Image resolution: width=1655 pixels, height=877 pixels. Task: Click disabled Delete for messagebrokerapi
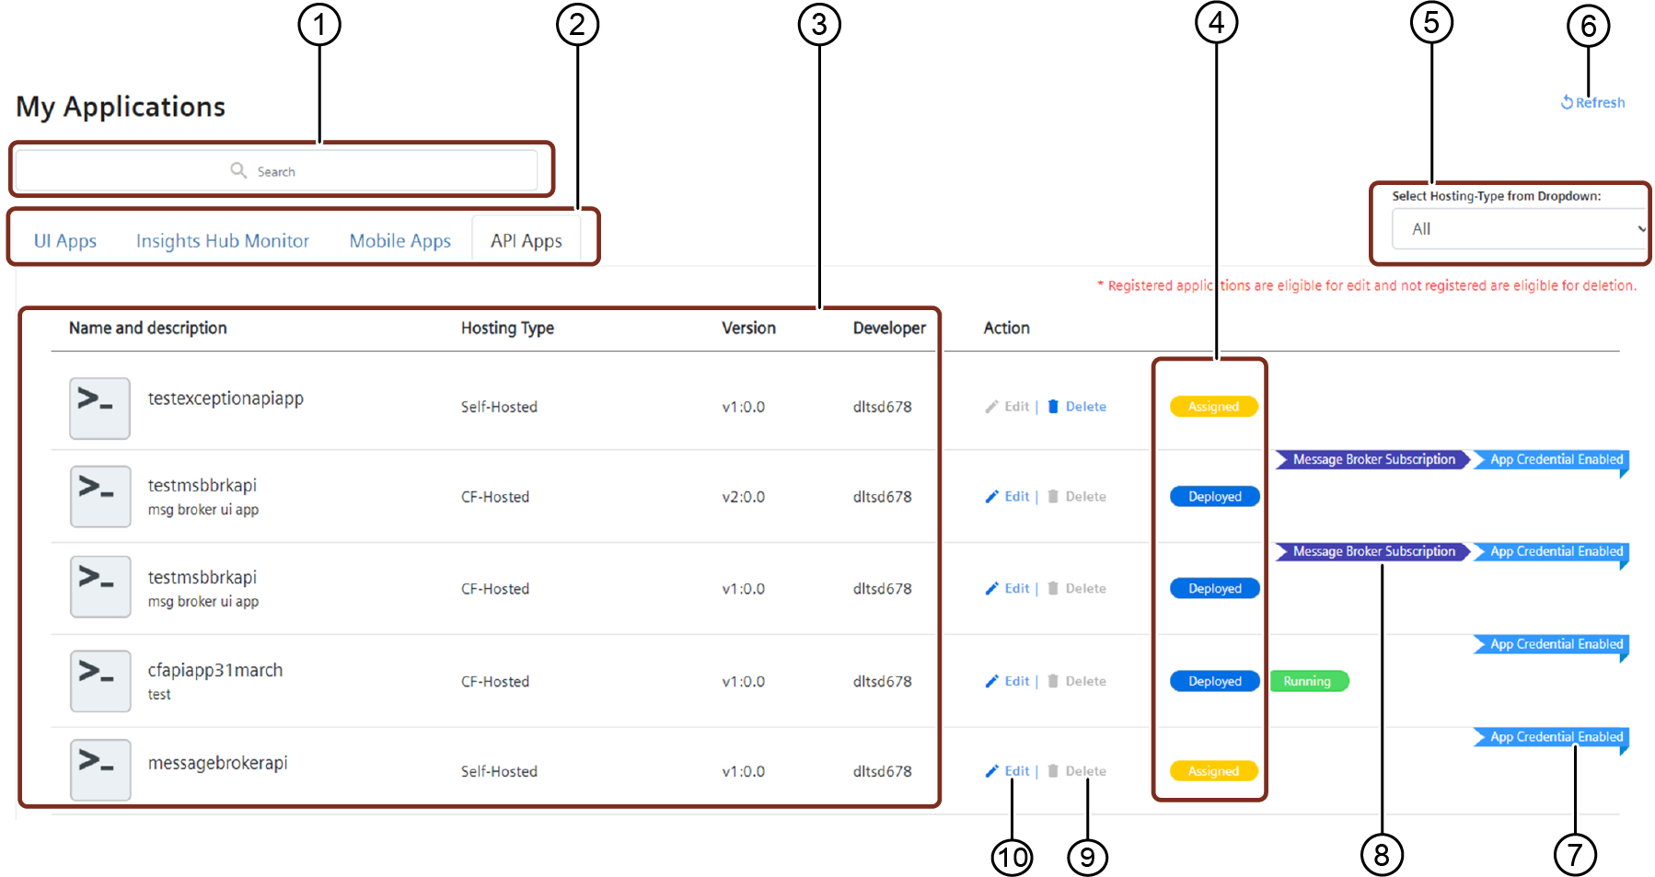1077,771
